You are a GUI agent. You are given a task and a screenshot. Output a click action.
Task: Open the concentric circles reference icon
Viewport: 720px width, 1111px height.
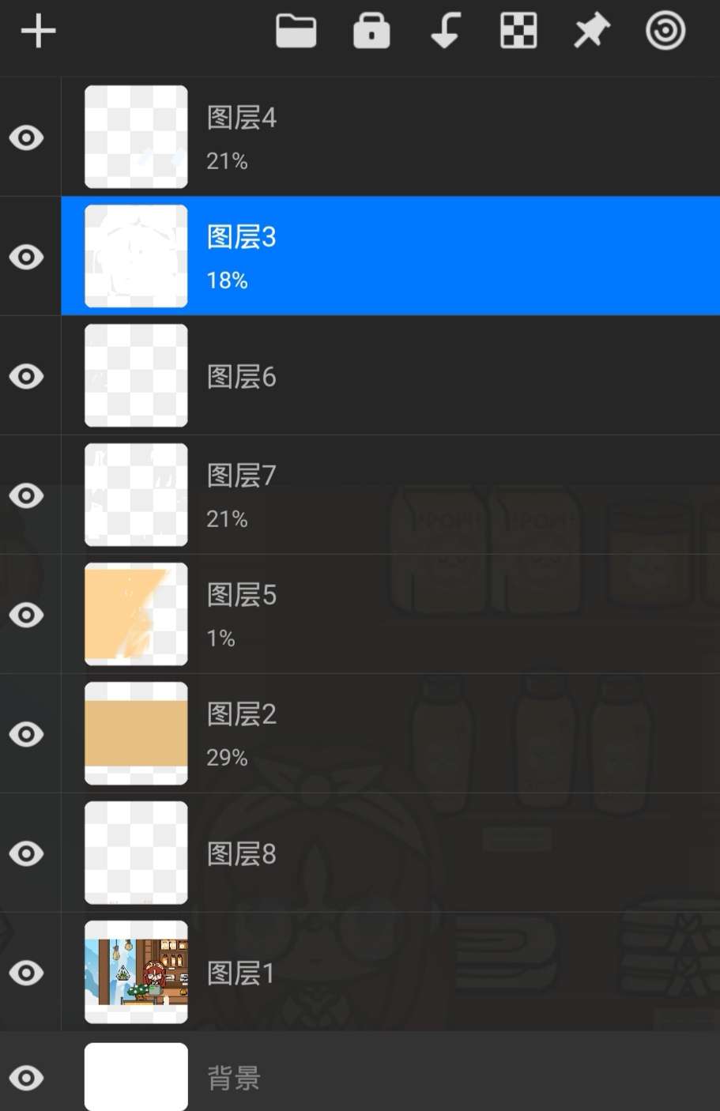pyautogui.click(x=665, y=32)
